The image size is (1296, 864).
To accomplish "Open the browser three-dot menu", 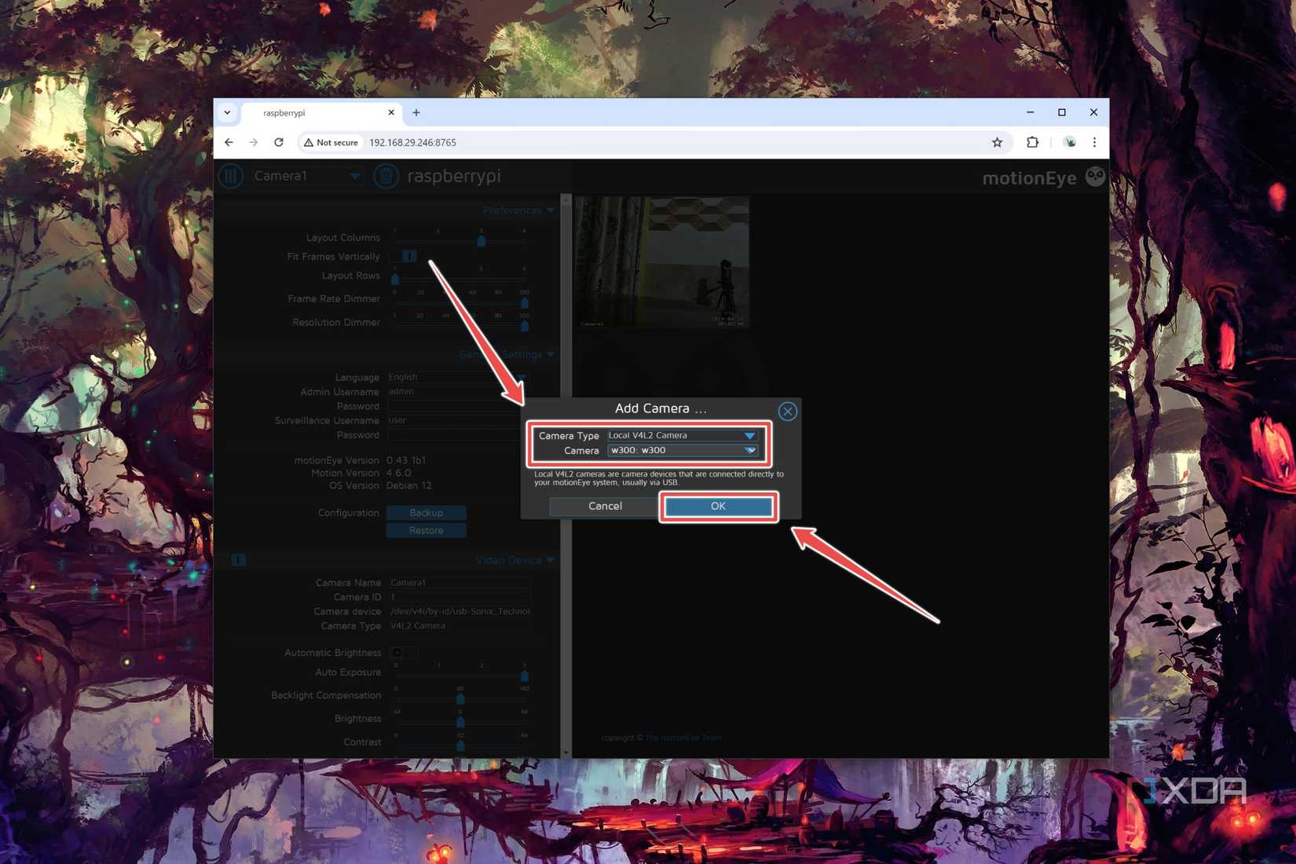I will (1094, 142).
